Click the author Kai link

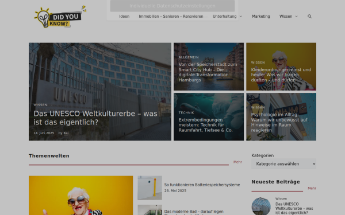[x=66, y=133]
